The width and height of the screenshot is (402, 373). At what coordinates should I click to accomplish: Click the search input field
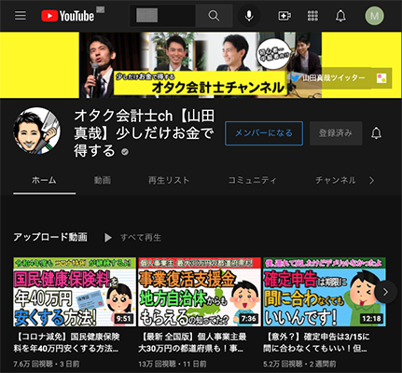(x=162, y=16)
